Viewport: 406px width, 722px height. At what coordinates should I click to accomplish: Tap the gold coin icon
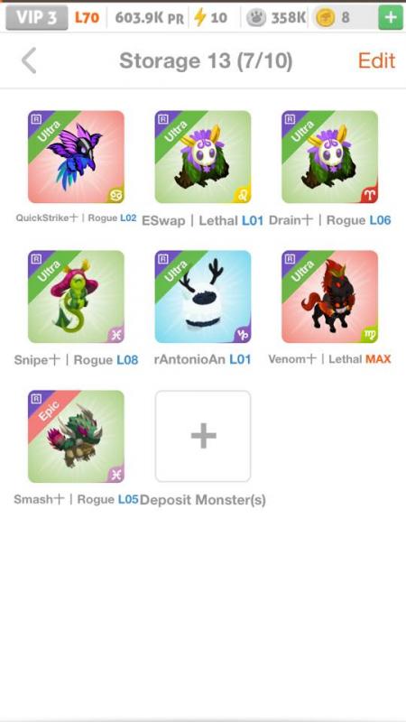(326, 17)
